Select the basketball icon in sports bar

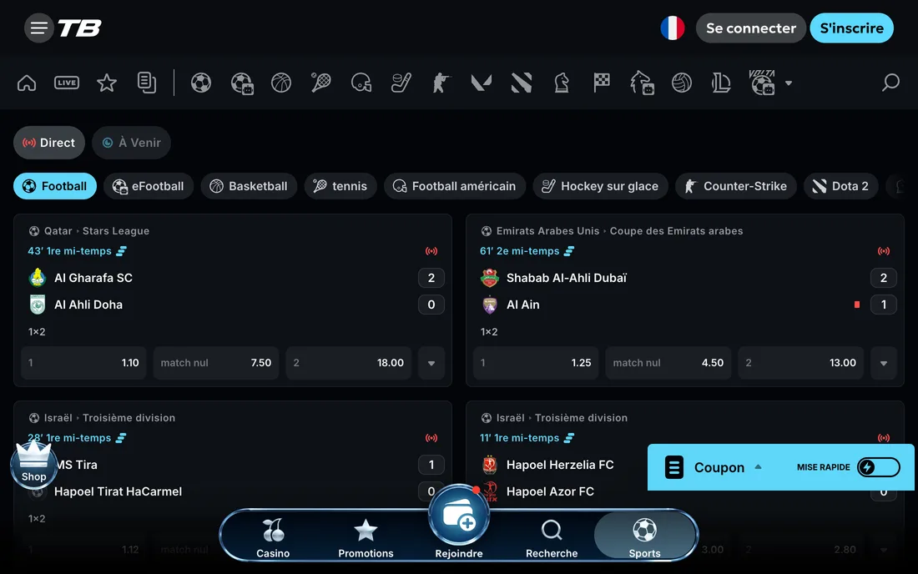pyautogui.click(x=281, y=83)
